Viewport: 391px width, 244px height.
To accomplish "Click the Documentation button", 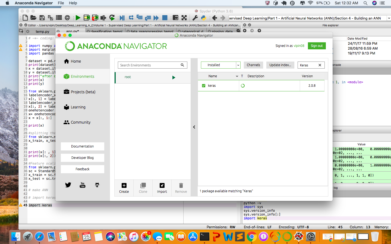I will point(83,146).
